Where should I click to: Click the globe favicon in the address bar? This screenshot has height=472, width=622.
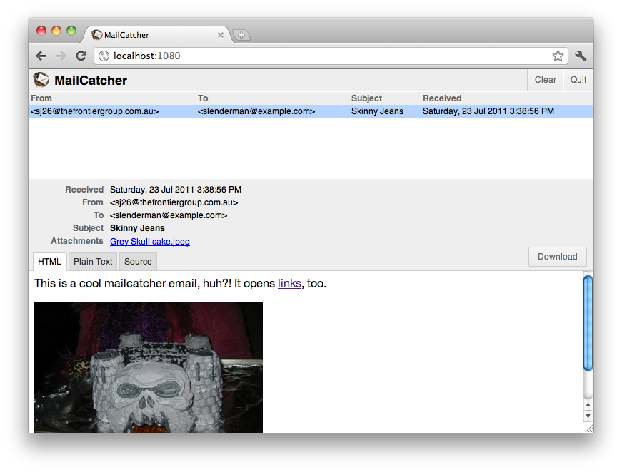[103, 56]
